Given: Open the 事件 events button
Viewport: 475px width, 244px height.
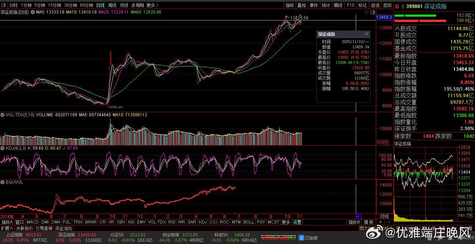Looking at the screenshot, I should click(314, 5).
